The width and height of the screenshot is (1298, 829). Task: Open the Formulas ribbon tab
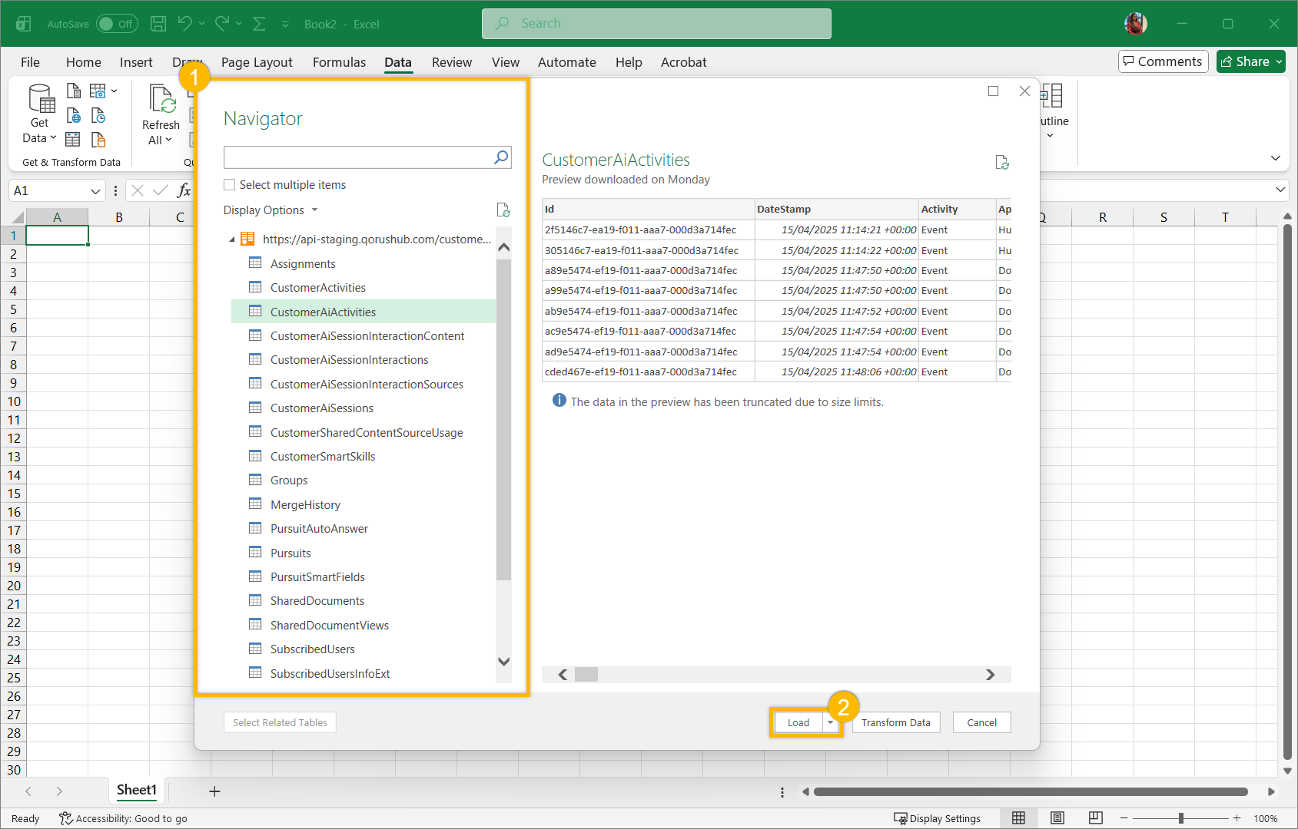(339, 62)
